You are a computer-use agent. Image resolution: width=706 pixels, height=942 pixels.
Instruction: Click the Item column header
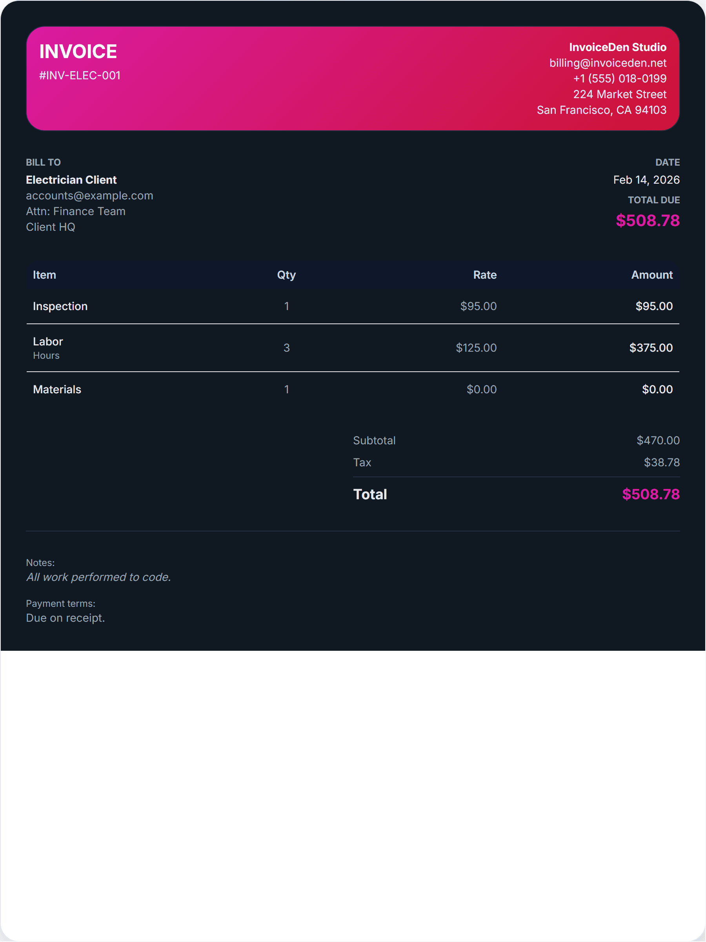click(x=44, y=275)
